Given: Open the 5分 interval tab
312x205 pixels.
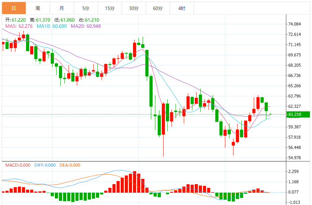Looking at the screenshot, I should pyautogui.click(x=86, y=8).
